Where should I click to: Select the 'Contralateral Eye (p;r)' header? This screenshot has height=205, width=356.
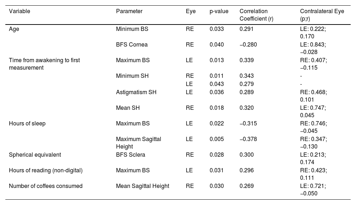click(322, 14)
